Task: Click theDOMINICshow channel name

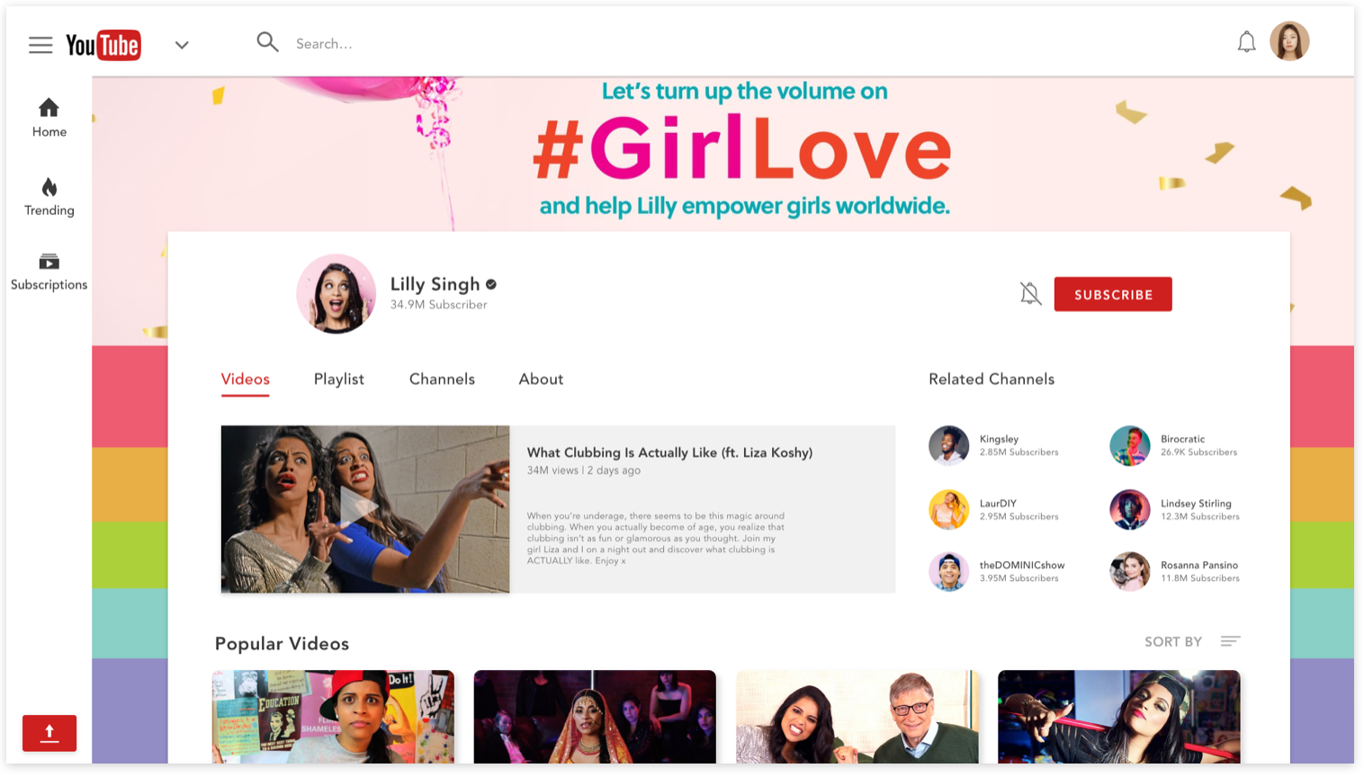Action: pyautogui.click(x=1022, y=565)
